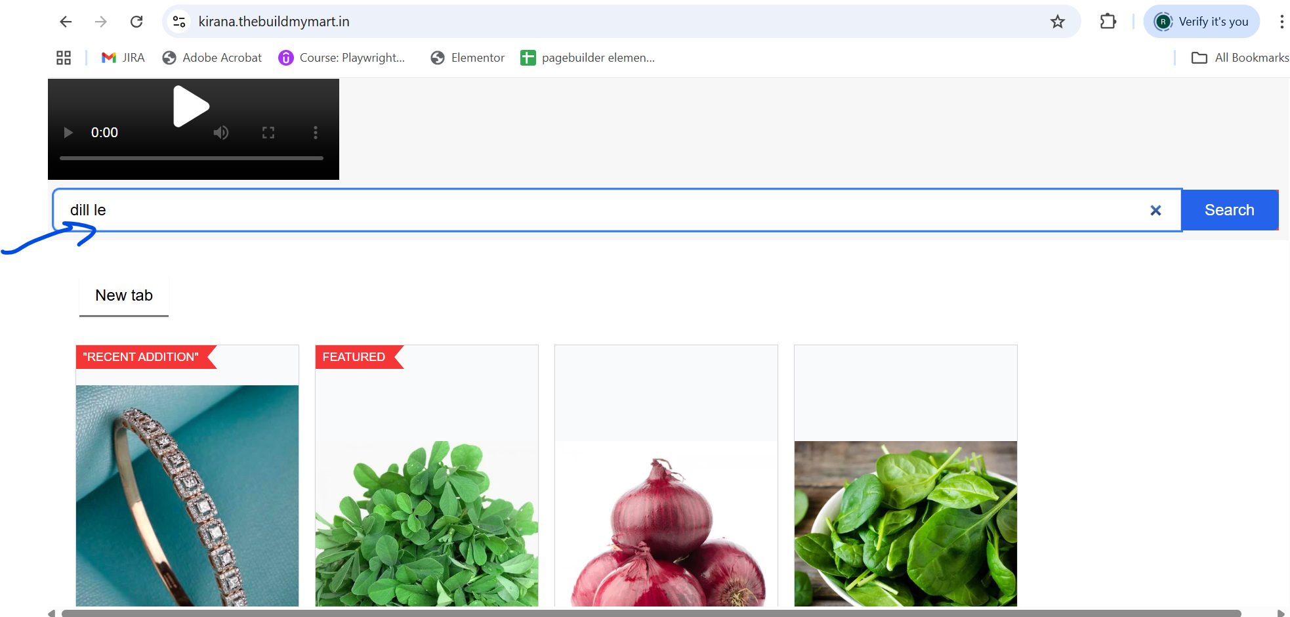This screenshot has height=617, width=1290.
Task: Open the Elementor bookmark
Action: (x=467, y=58)
